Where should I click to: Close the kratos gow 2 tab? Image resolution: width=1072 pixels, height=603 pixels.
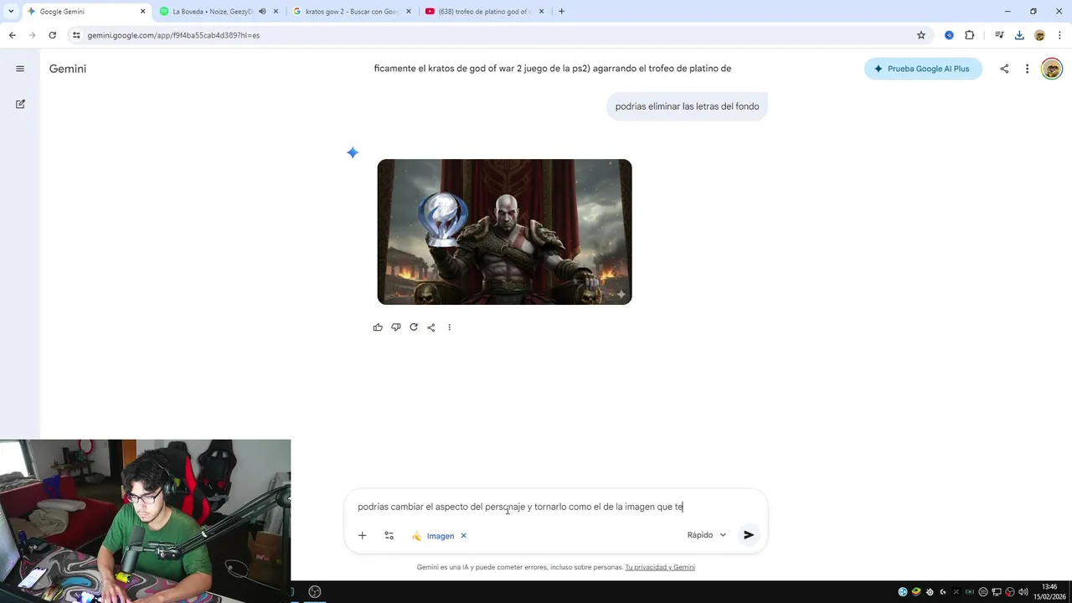pyautogui.click(x=409, y=12)
